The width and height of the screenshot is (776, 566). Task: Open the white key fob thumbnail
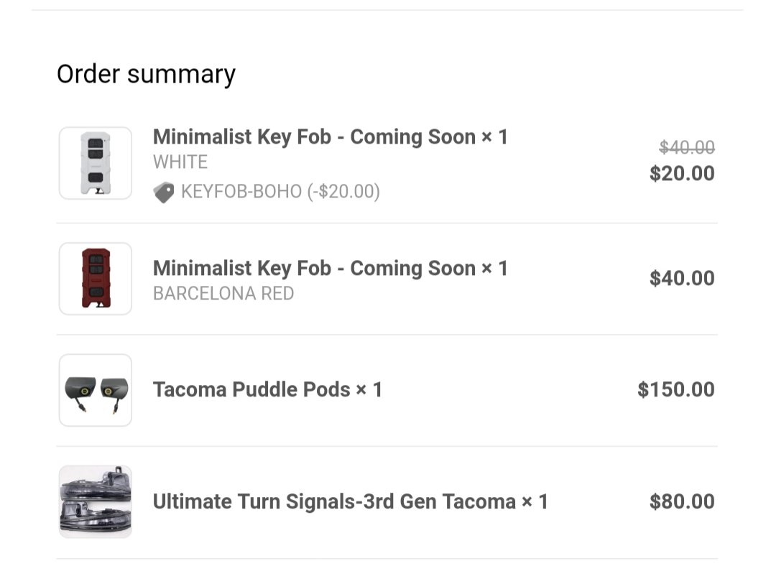(x=96, y=163)
